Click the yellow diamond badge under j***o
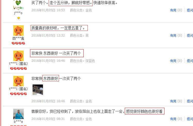This screenshot has width=193, height=126. click(19, 18)
